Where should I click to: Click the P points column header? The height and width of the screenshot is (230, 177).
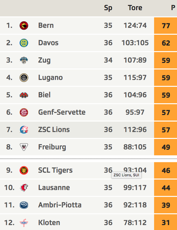point(173,8)
